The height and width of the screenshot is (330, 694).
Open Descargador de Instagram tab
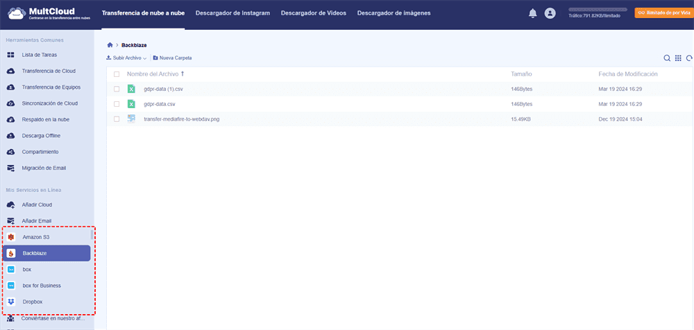(232, 13)
